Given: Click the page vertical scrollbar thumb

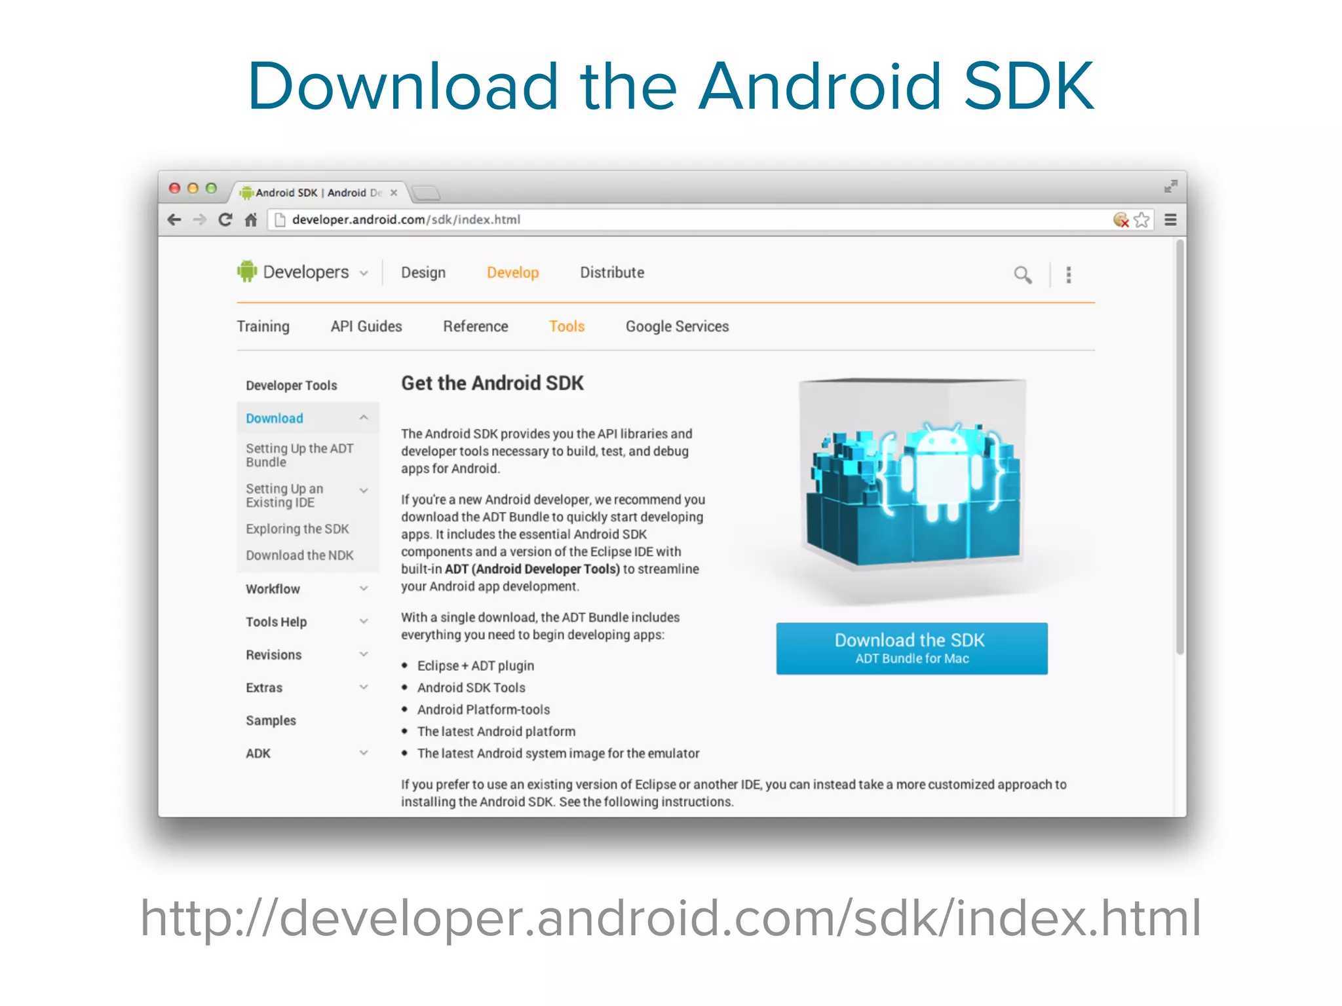Looking at the screenshot, I should pos(1180,447).
